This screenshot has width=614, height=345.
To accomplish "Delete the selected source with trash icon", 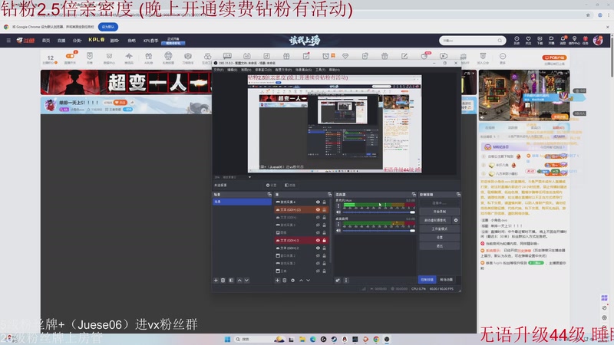I will 285,281.
